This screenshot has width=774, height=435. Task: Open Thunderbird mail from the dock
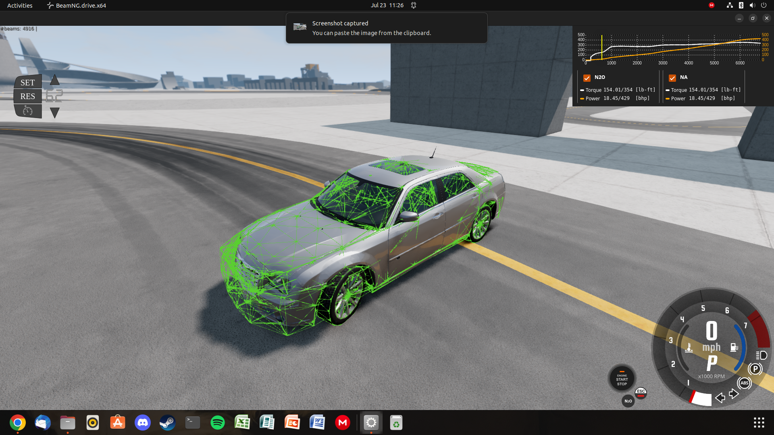coord(43,423)
